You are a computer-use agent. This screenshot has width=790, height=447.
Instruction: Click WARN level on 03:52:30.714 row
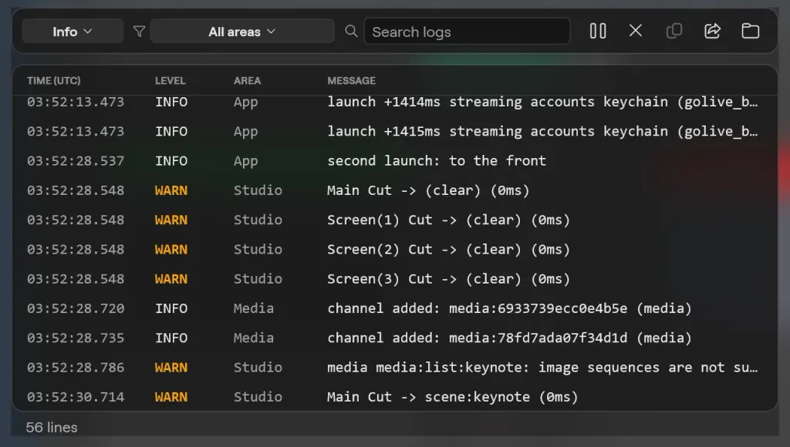coord(171,397)
